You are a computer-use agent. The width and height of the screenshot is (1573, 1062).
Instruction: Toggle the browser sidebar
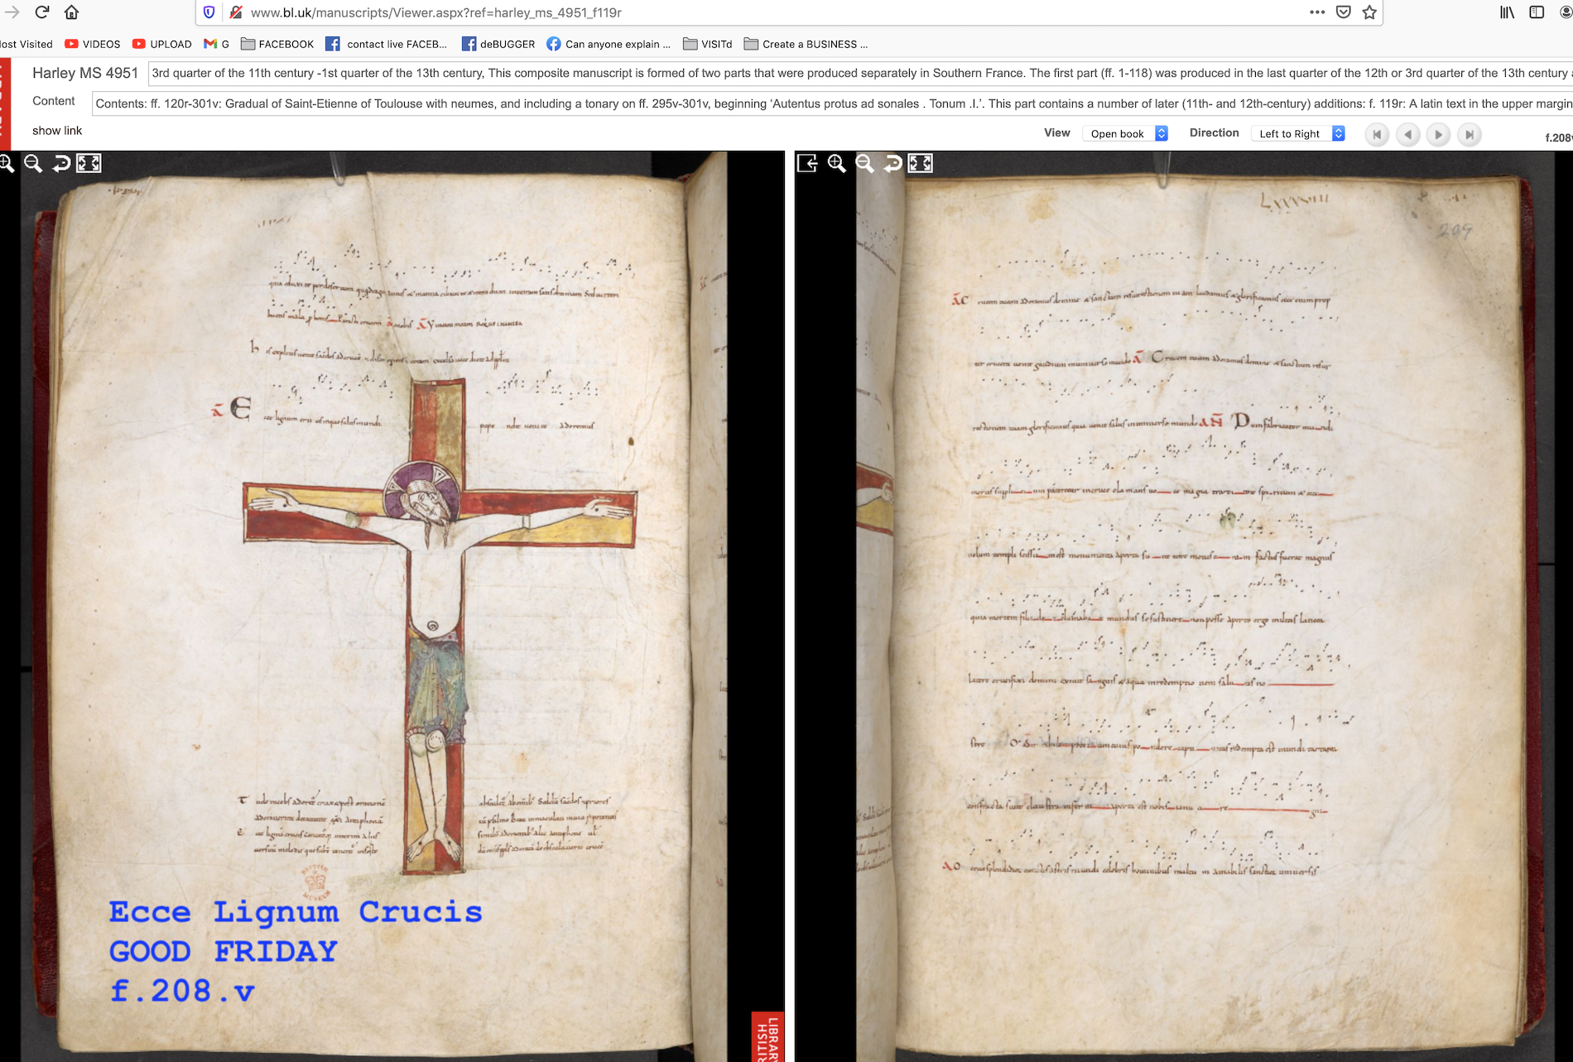pos(1537,12)
